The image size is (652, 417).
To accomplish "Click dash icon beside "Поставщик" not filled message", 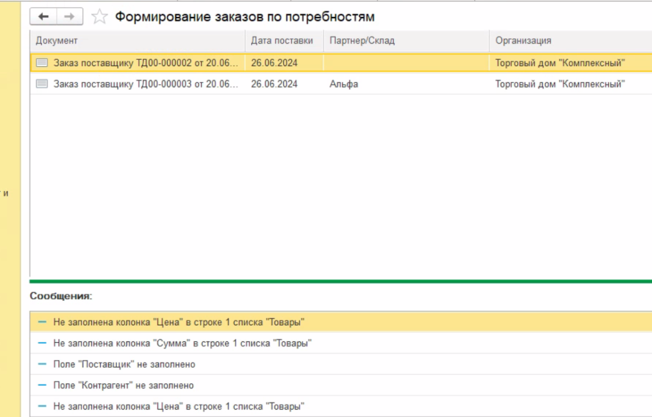I will [43, 364].
